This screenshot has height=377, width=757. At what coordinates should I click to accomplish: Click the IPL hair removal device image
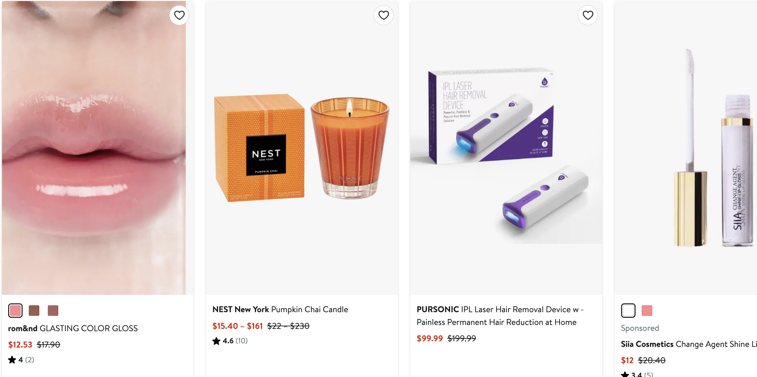pos(506,147)
